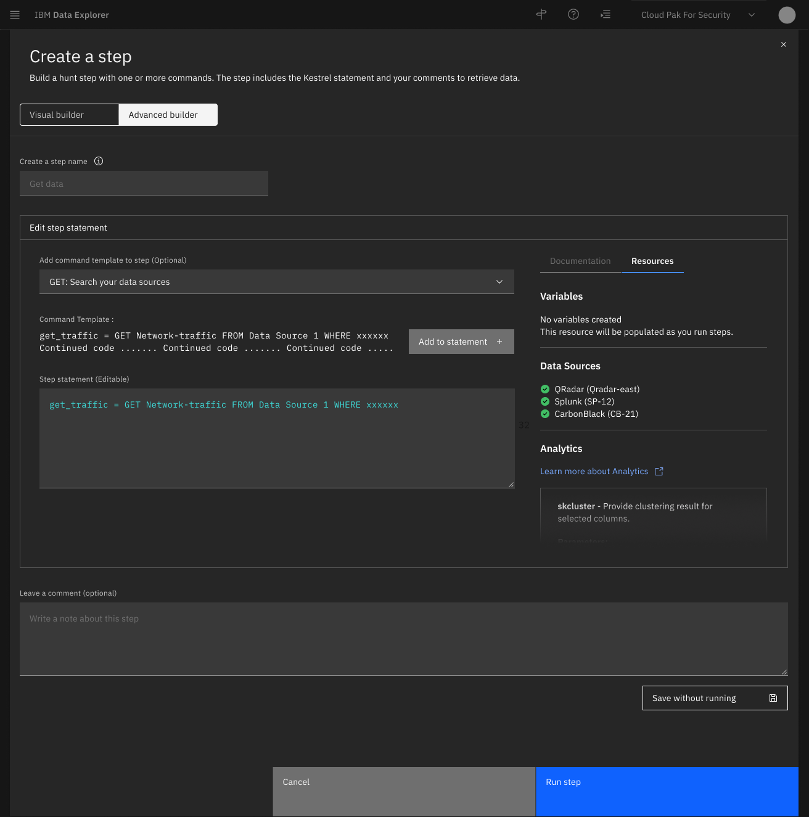Show info tooltip for step name

point(99,161)
